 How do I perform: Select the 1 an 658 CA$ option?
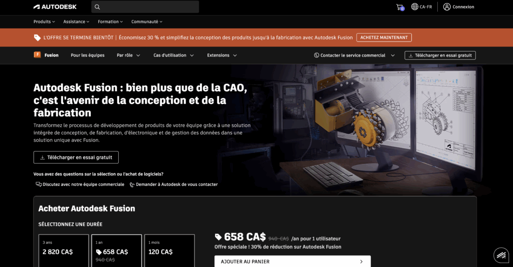pyautogui.click(x=116, y=250)
